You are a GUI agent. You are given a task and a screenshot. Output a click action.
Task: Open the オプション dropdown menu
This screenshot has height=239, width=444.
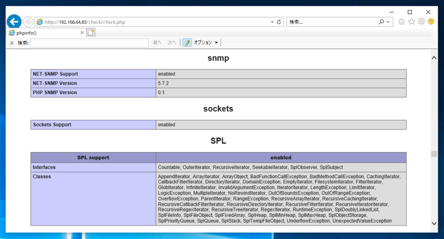click(206, 43)
